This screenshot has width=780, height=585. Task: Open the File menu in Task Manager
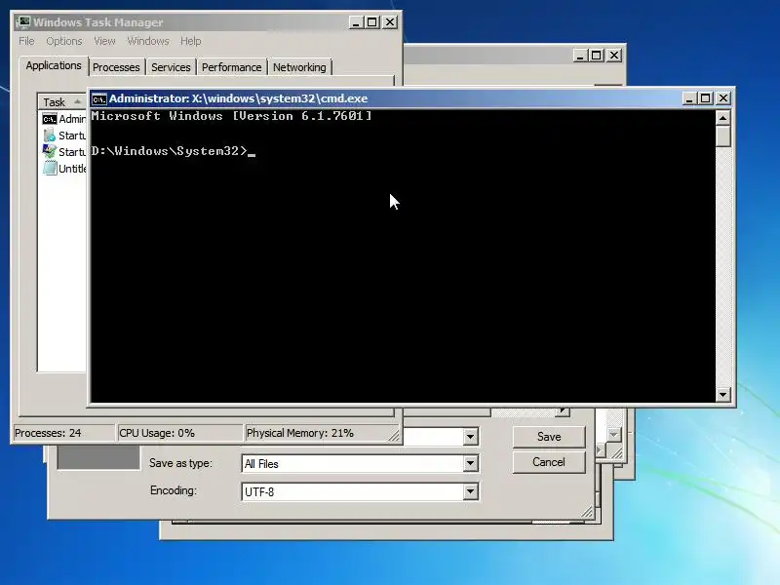[x=26, y=41]
